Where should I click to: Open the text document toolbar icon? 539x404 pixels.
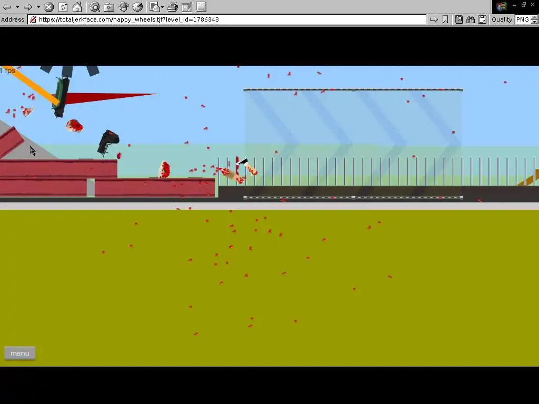click(202, 7)
